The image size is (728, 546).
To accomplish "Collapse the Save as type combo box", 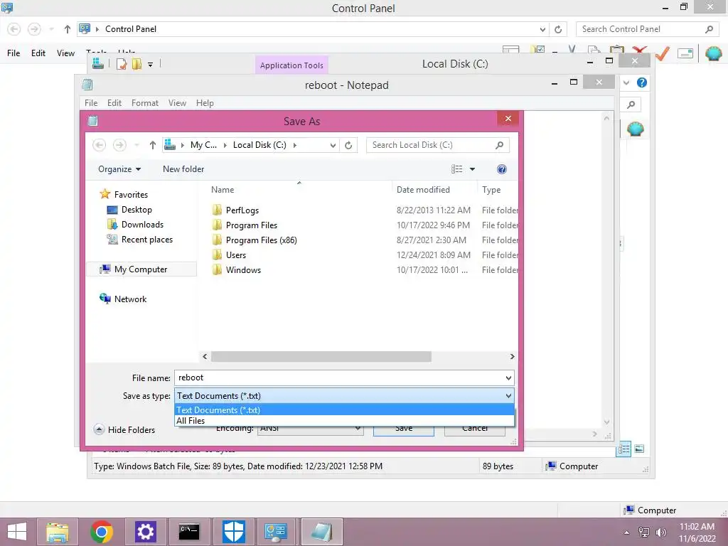I will pos(508,396).
